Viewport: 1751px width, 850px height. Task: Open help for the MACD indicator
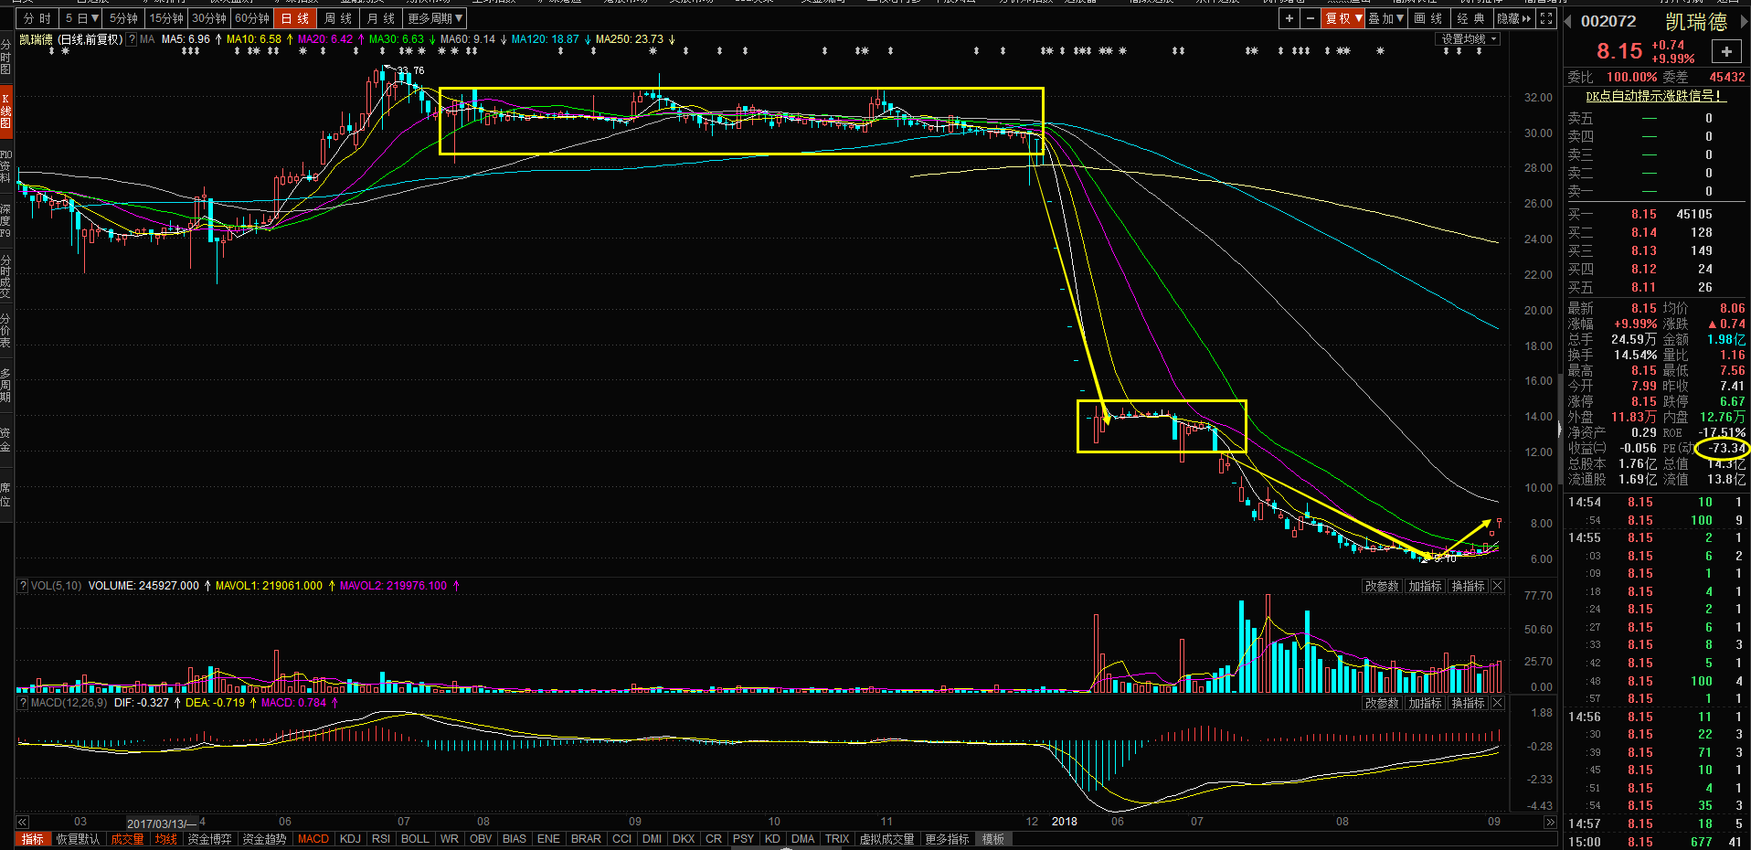tap(23, 703)
